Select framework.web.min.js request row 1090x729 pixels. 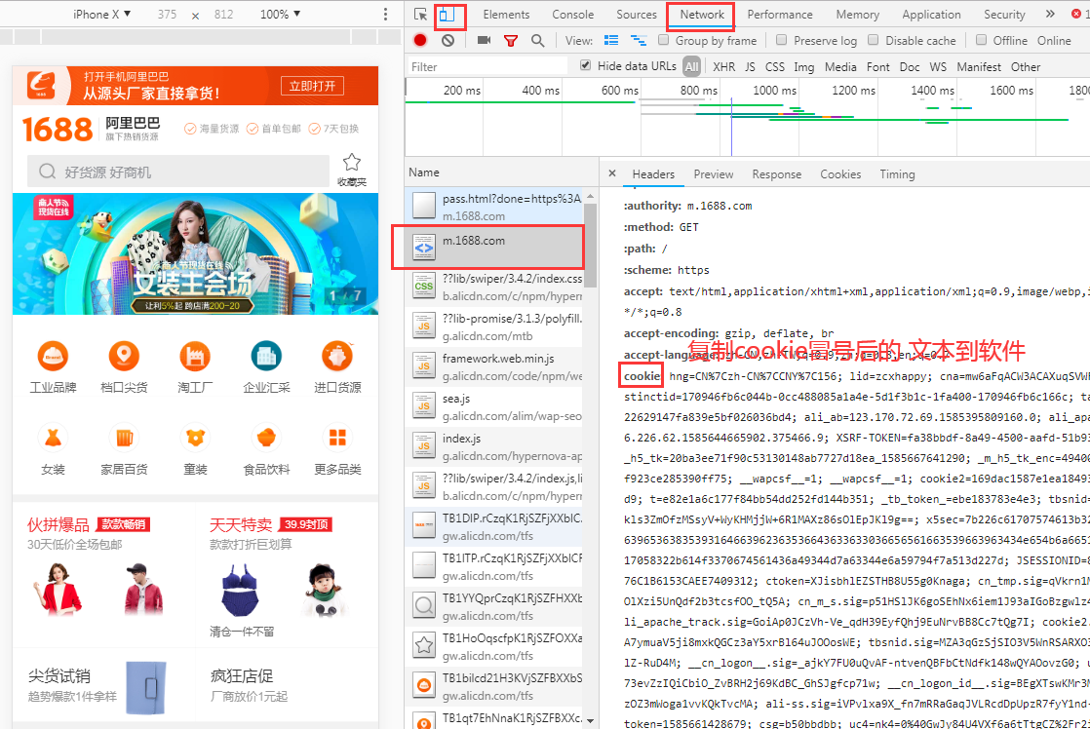click(x=493, y=366)
